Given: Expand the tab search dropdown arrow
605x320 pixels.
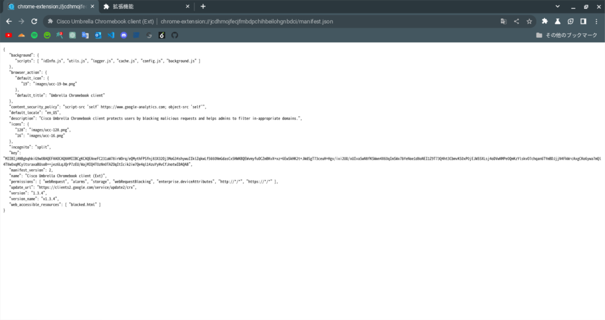Looking at the screenshot, I should [x=558, y=6].
